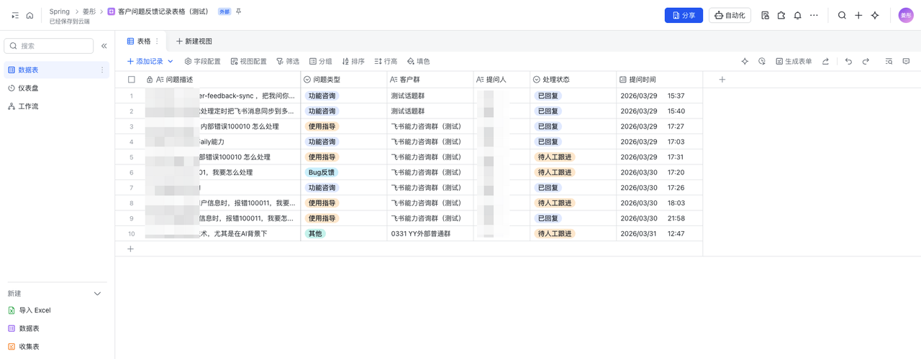The height and width of the screenshot is (359, 921).
Task: Click the blue 分享 button
Action: [683, 15]
